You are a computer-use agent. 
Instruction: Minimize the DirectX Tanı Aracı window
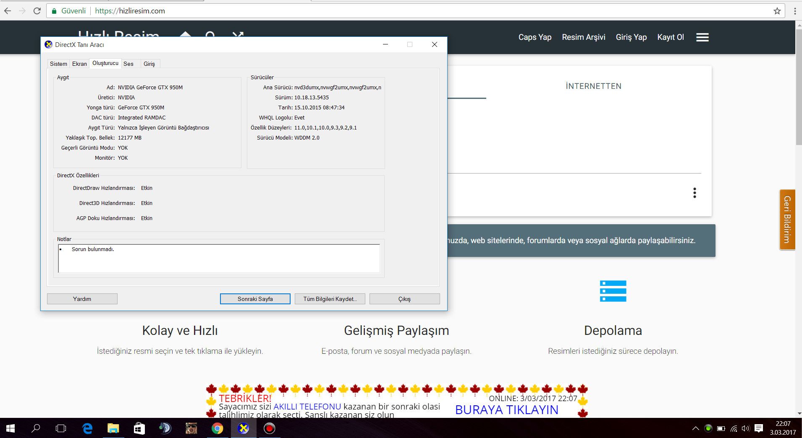click(x=385, y=44)
